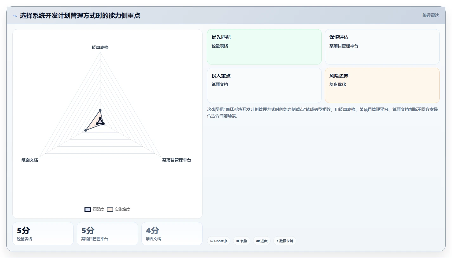The width and height of the screenshot is (452, 258).
Task: Click 轻量表格 text in 优先匹配 card
Action: [220, 46]
